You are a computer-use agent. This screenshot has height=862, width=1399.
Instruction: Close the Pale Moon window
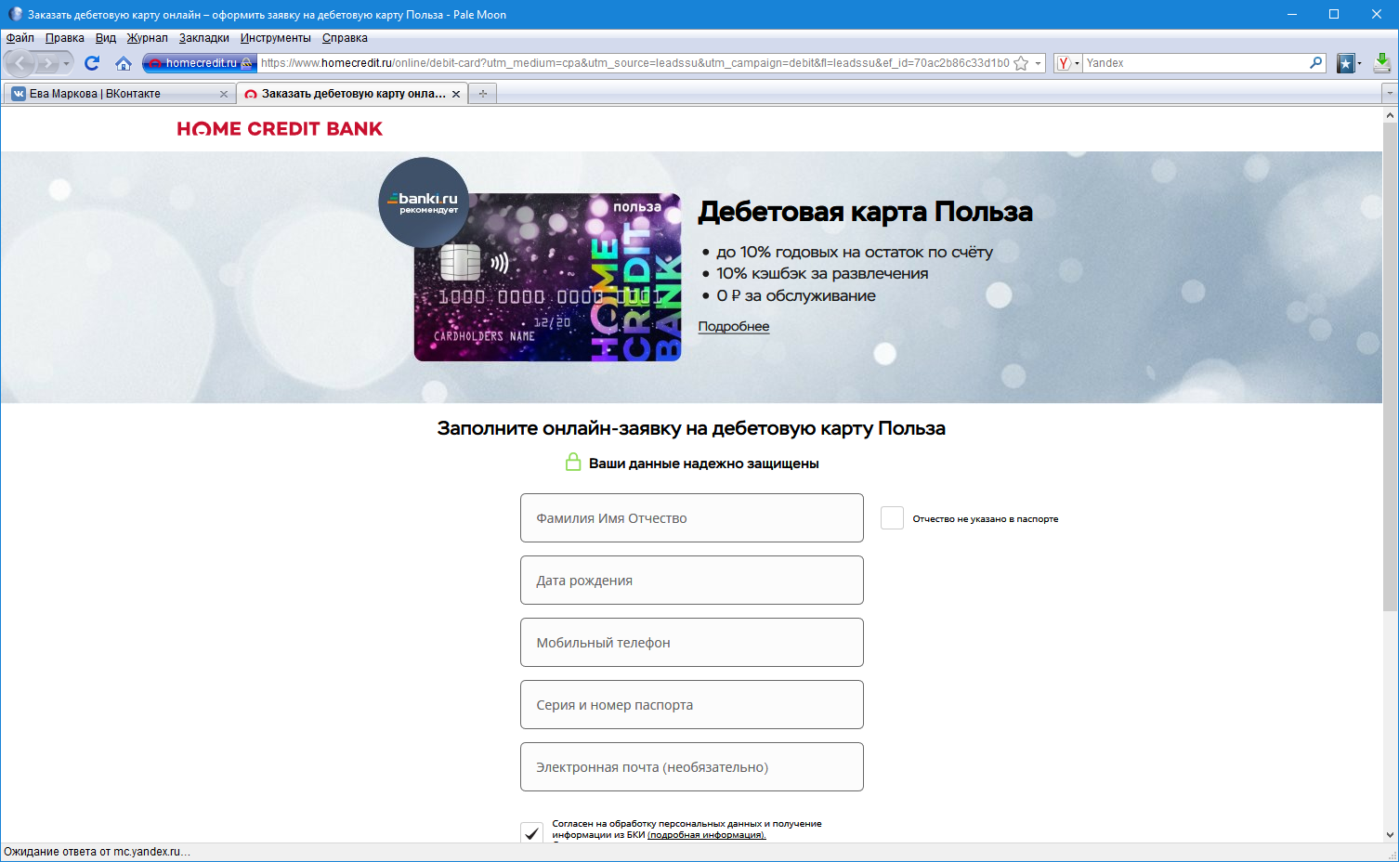pyautogui.click(x=1377, y=14)
